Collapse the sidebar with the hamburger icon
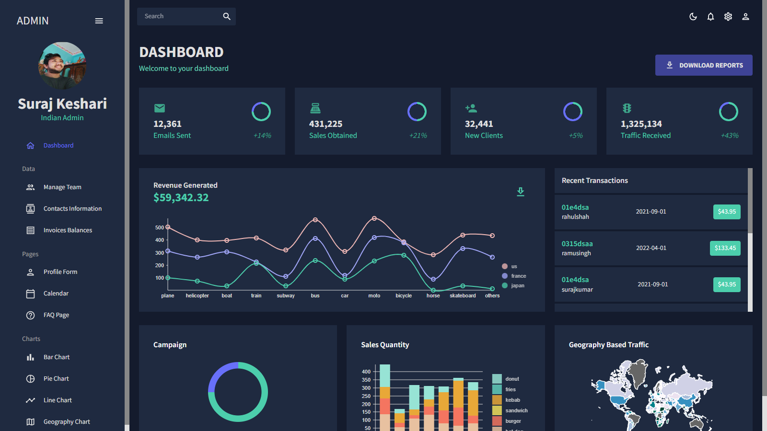 pos(99,21)
